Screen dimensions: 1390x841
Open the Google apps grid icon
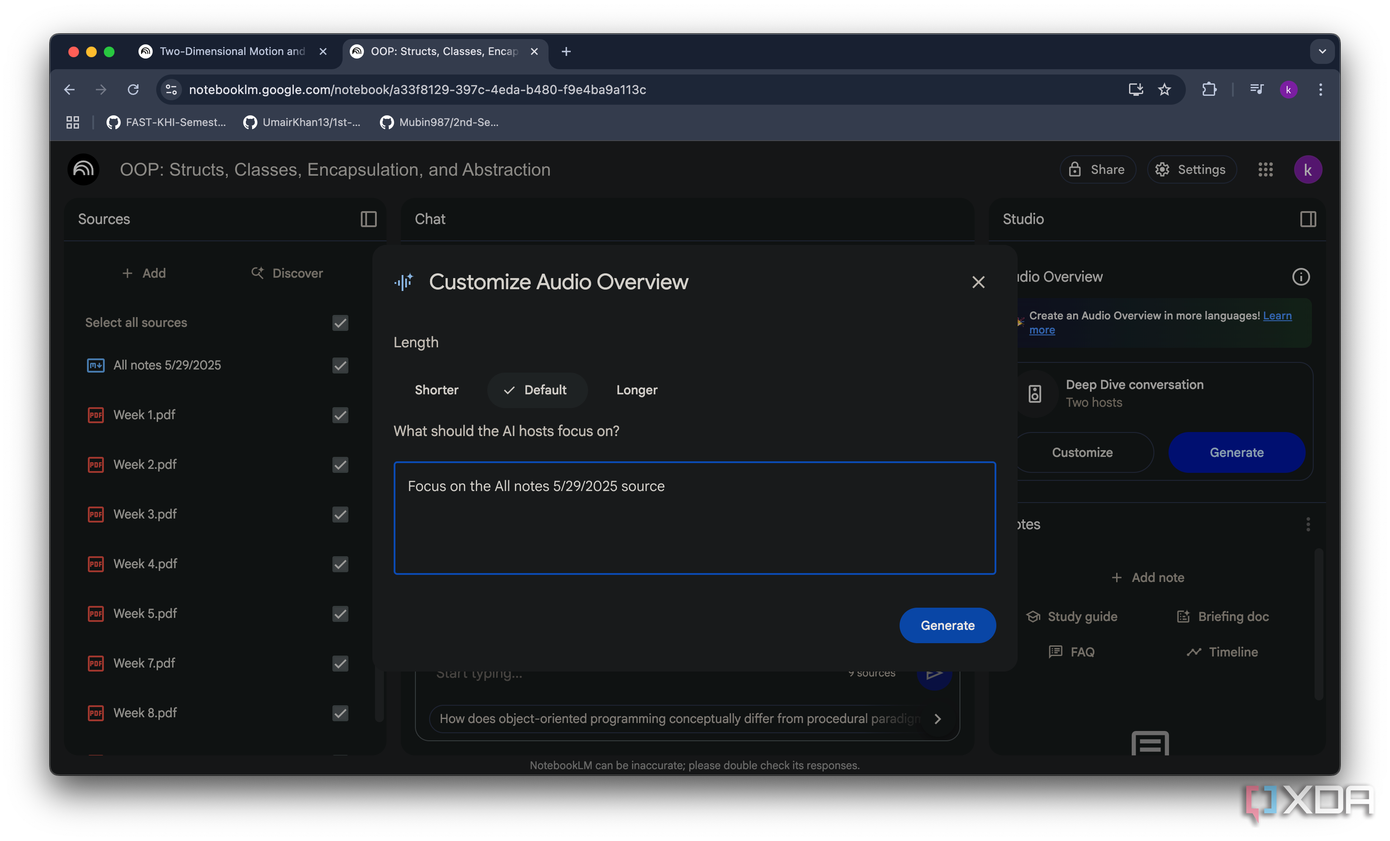click(x=1265, y=170)
